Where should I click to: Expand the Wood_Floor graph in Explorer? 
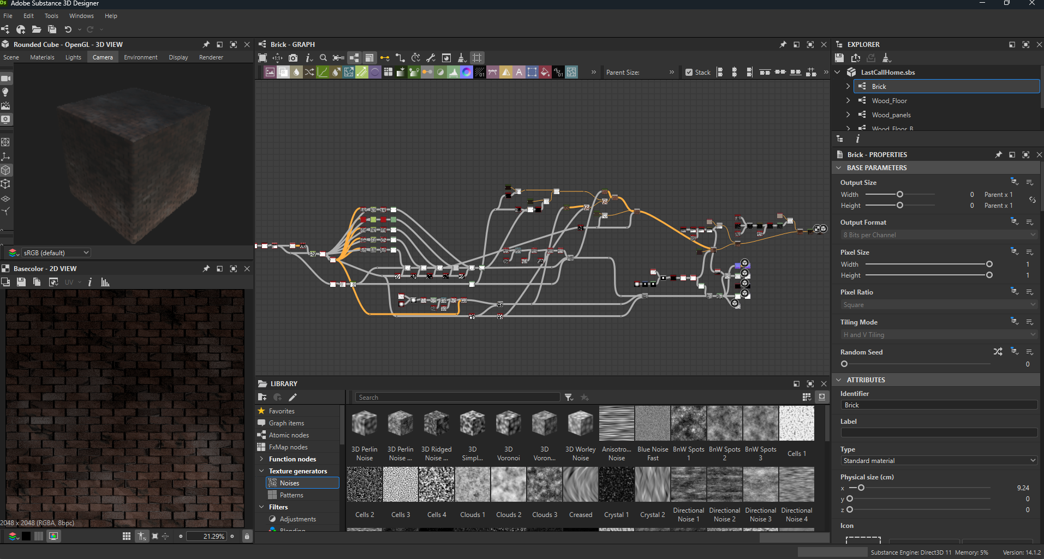pos(848,100)
